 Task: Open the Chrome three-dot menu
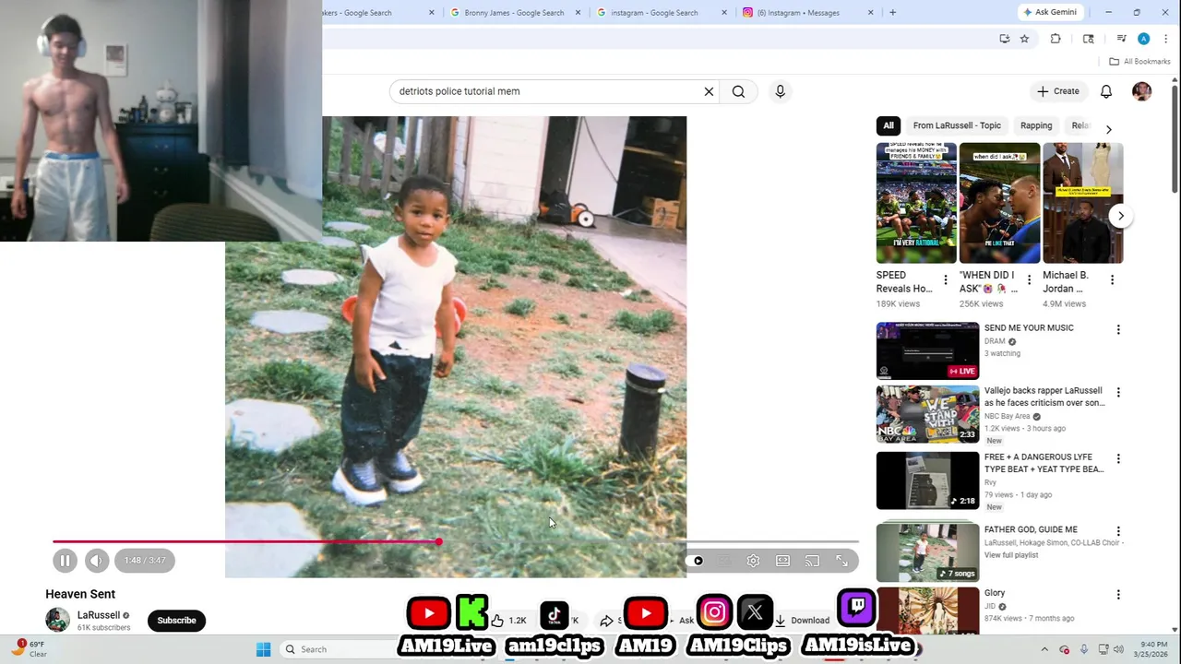[1165, 39]
